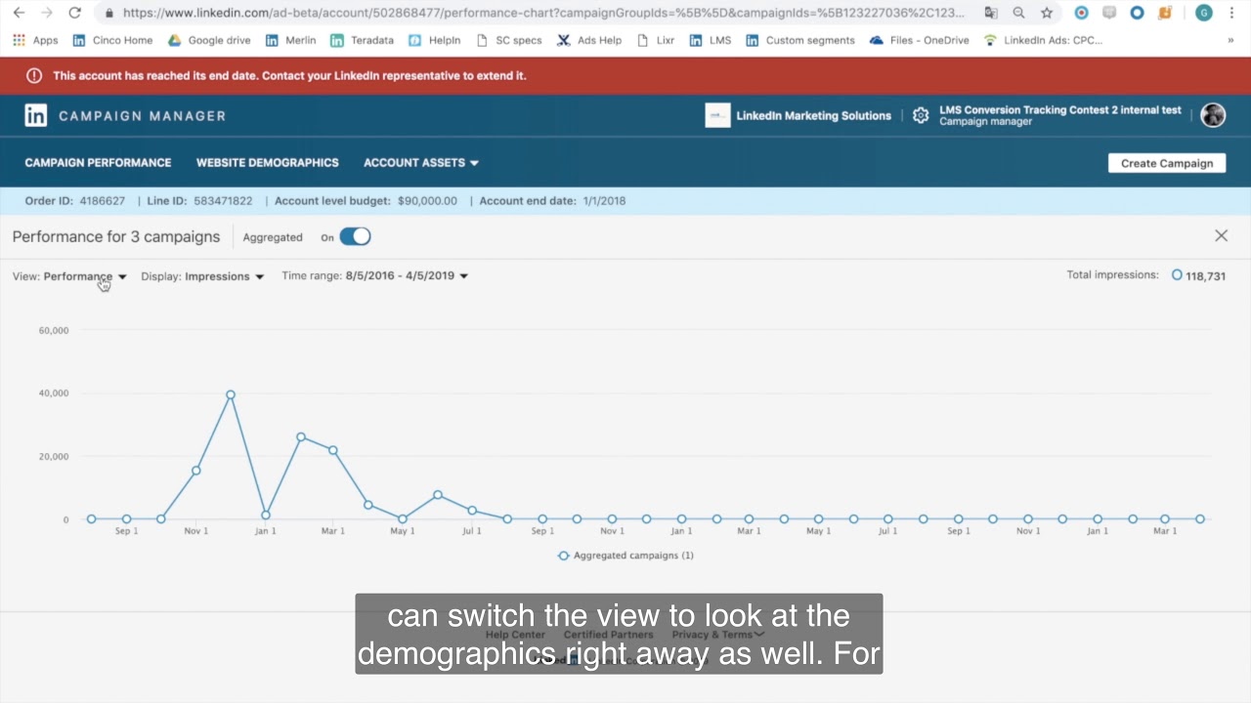1251x703 pixels.
Task: Go to the Campaign Performance tab
Action: 98,163
